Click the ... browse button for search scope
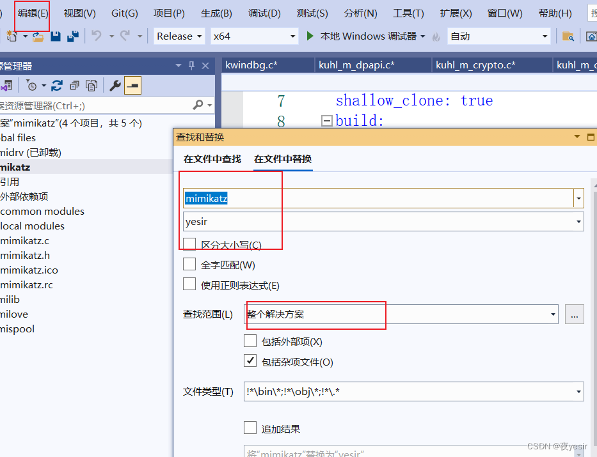 pyautogui.click(x=574, y=314)
